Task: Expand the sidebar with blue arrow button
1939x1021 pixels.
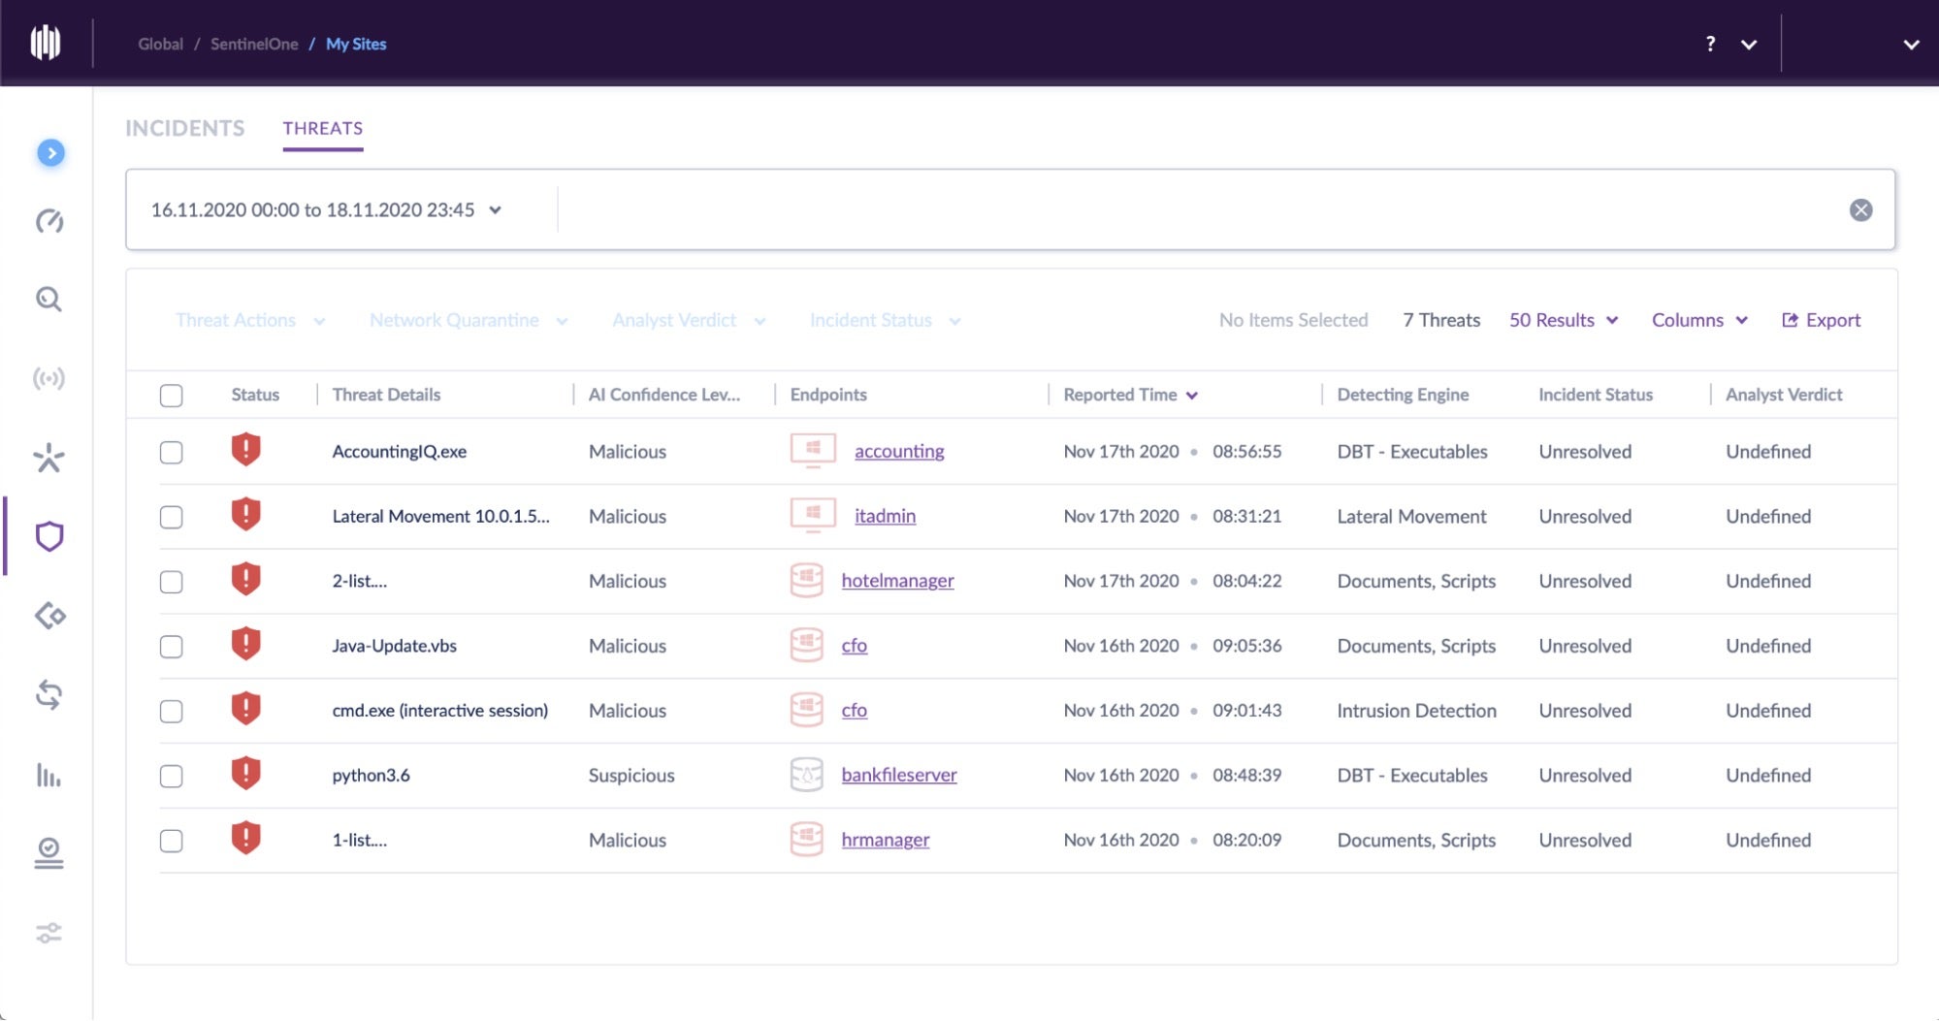Action: (50, 153)
